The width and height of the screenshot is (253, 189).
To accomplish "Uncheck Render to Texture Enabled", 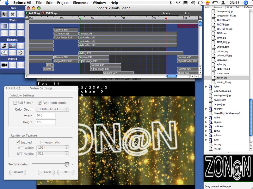I will [18, 142].
